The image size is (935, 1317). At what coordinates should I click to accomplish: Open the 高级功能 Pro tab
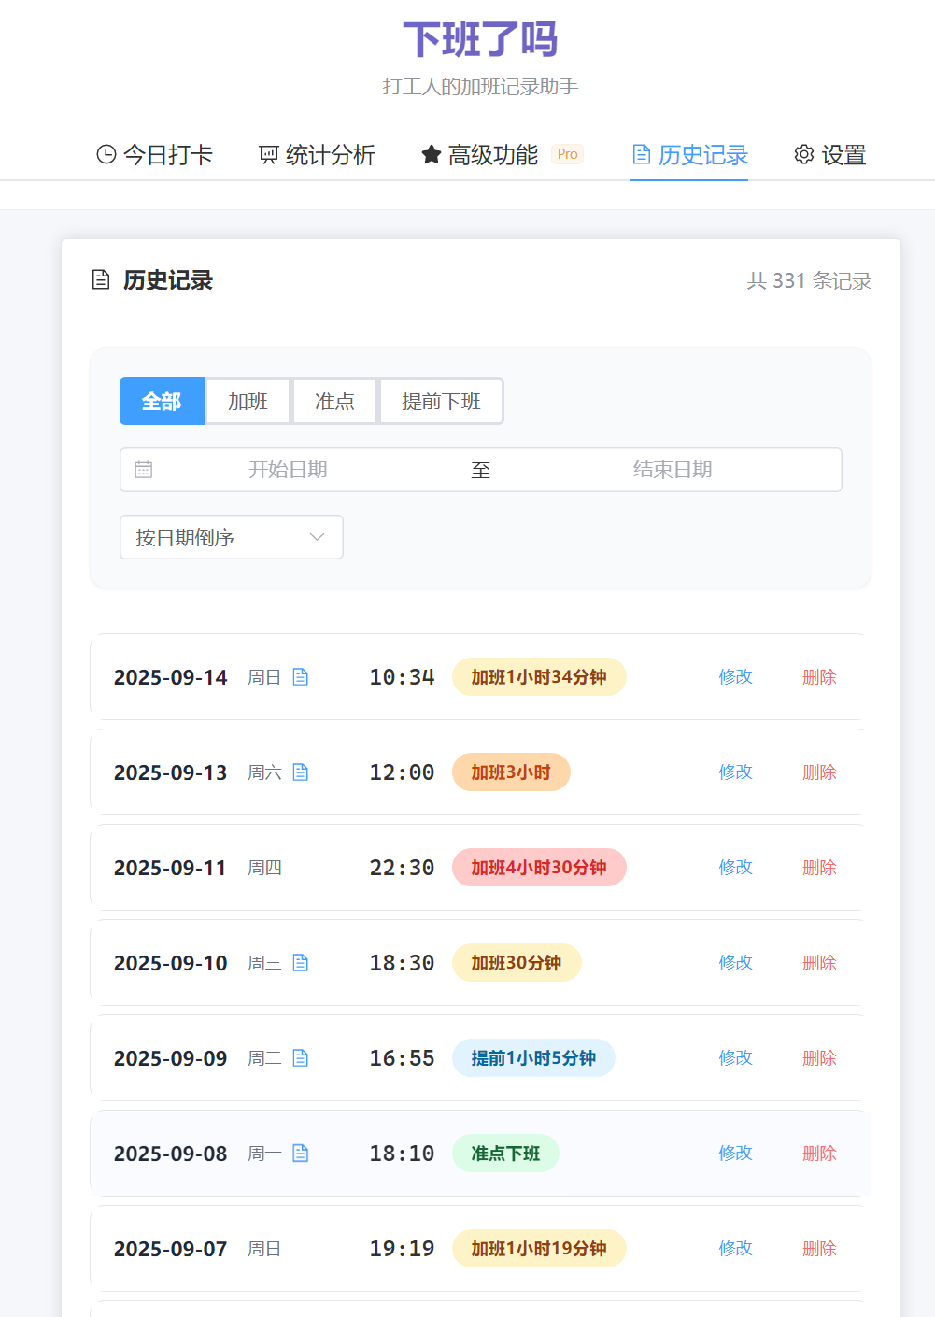click(503, 155)
